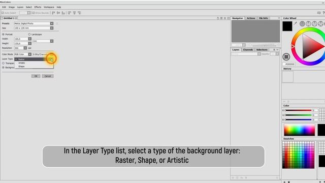Select the Transparent background radio button
Viewport: 325px width, 183px height.
coord(4,63)
